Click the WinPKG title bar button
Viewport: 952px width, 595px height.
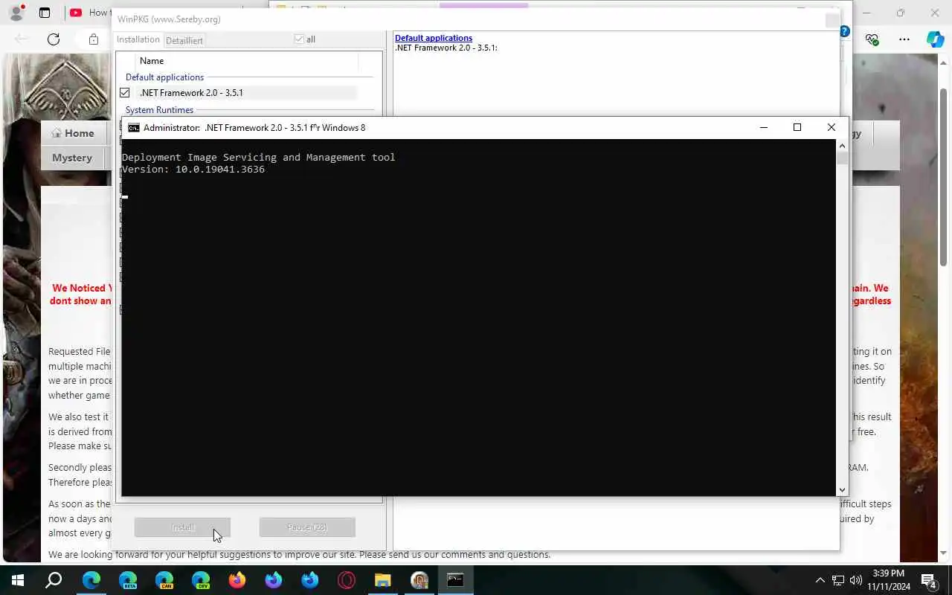coord(832,20)
